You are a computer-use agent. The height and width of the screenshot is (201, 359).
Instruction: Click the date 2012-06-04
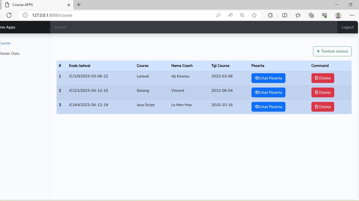[x=222, y=91]
